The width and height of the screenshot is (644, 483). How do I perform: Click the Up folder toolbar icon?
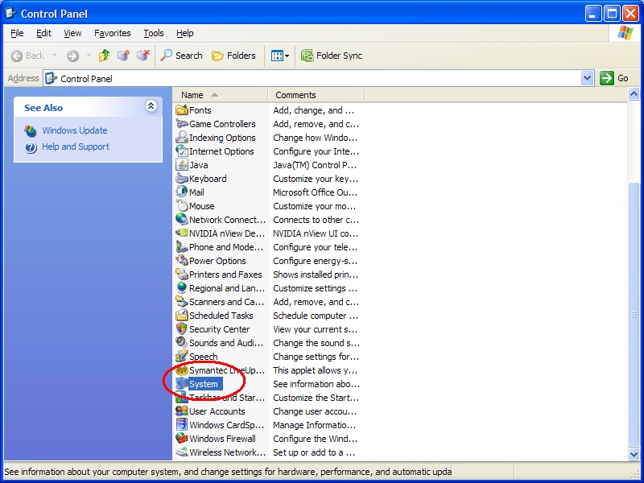(x=104, y=56)
